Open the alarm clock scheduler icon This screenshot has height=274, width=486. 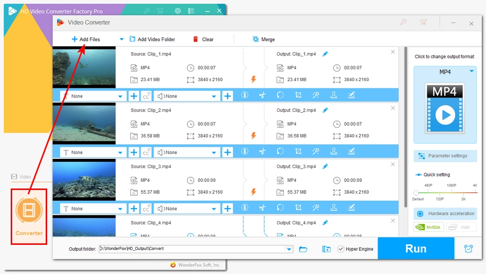(x=469, y=249)
